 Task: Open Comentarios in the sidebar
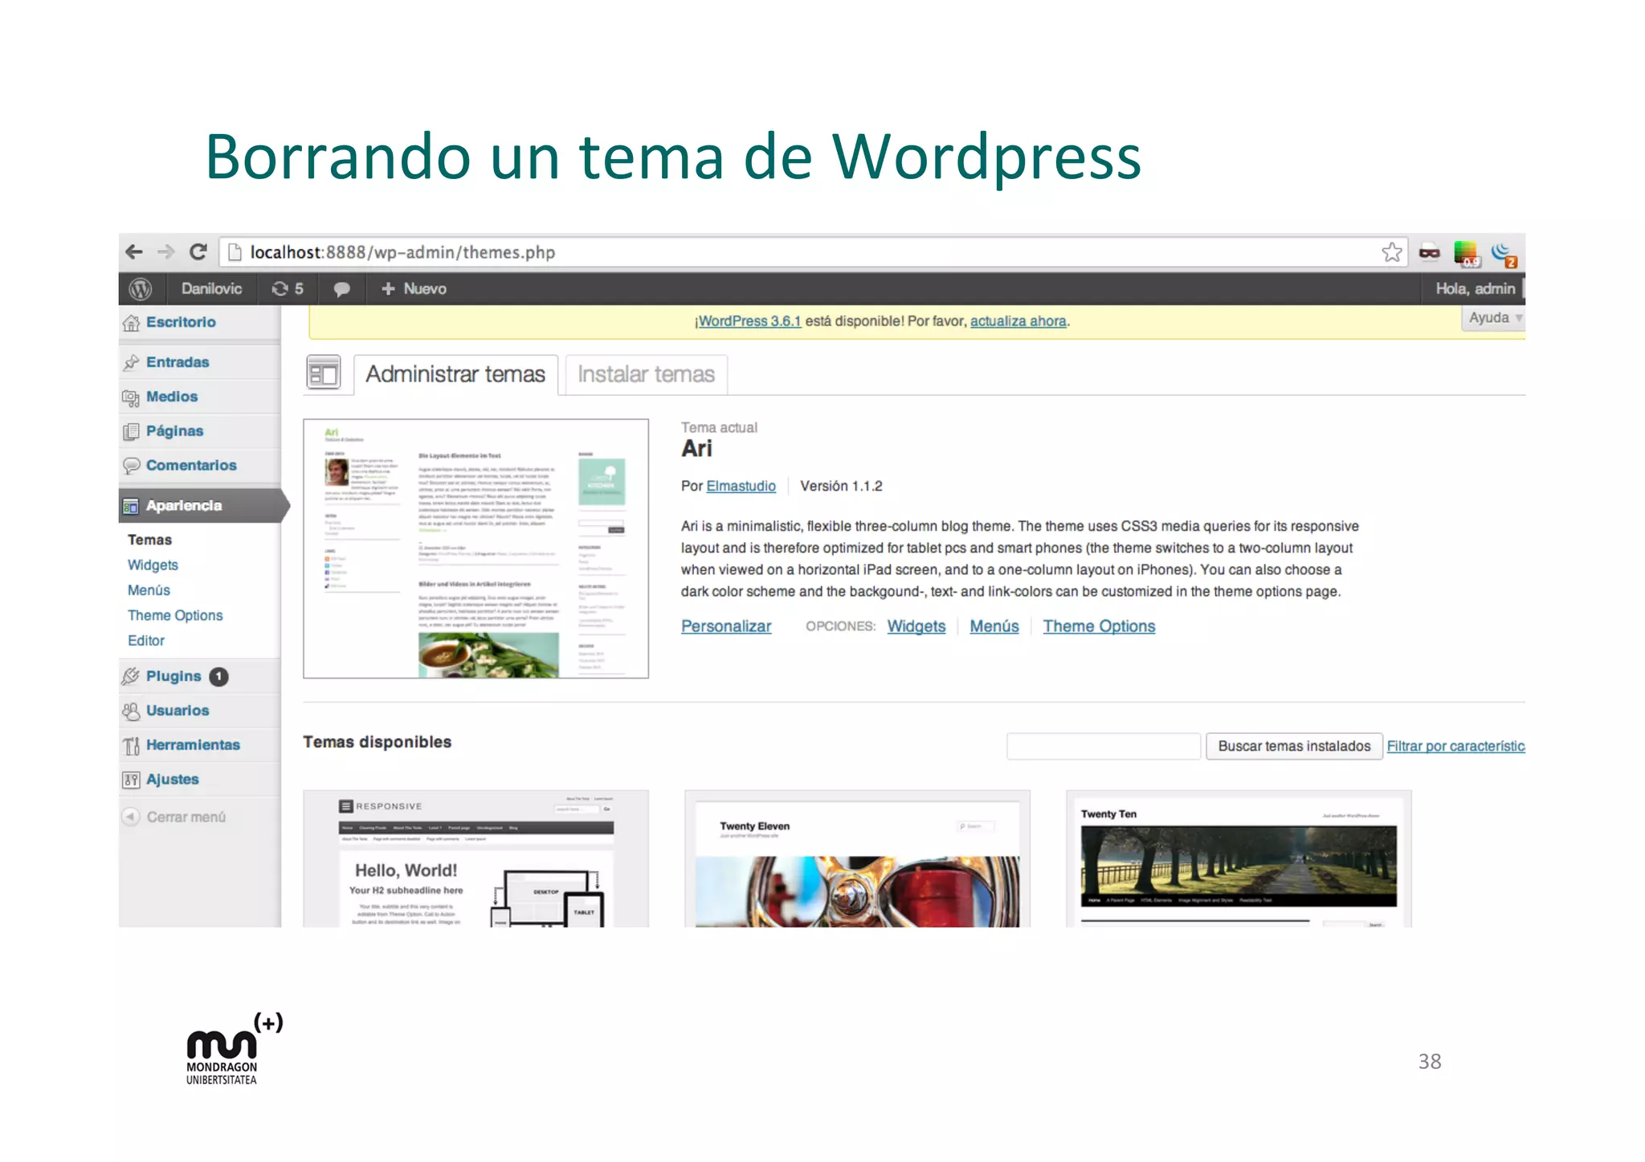tap(191, 466)
